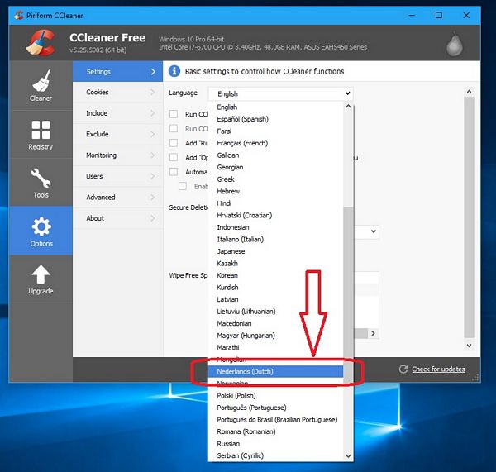Screen dimensions: 496x472
Task: Choose Marathi in the language list
Action: (x=275, y=347)
